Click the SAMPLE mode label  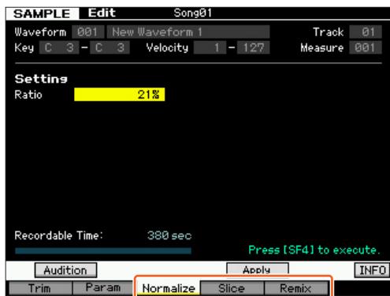click(42, 13)
